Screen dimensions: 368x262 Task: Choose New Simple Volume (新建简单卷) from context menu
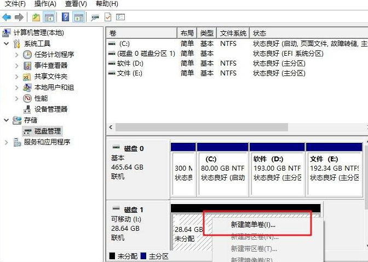253,224
